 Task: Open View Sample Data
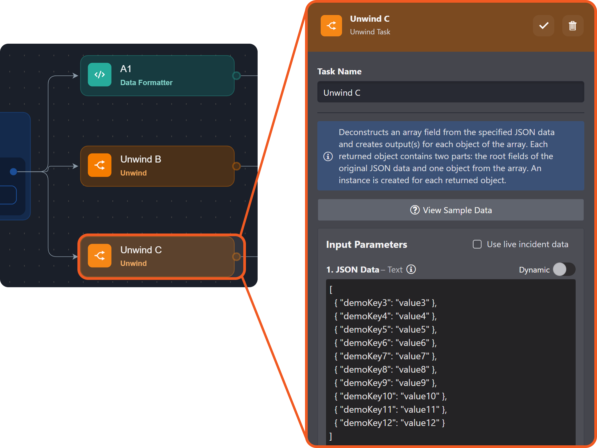(451, 210)
